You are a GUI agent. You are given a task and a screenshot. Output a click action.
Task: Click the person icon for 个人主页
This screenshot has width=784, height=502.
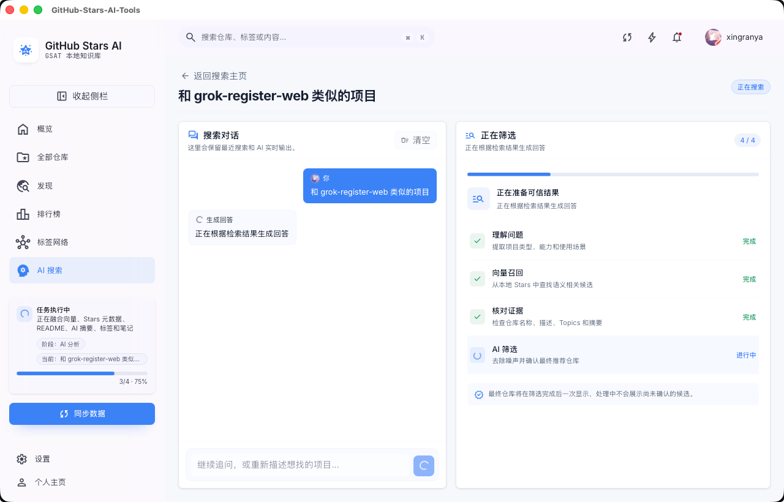[22, 482]
